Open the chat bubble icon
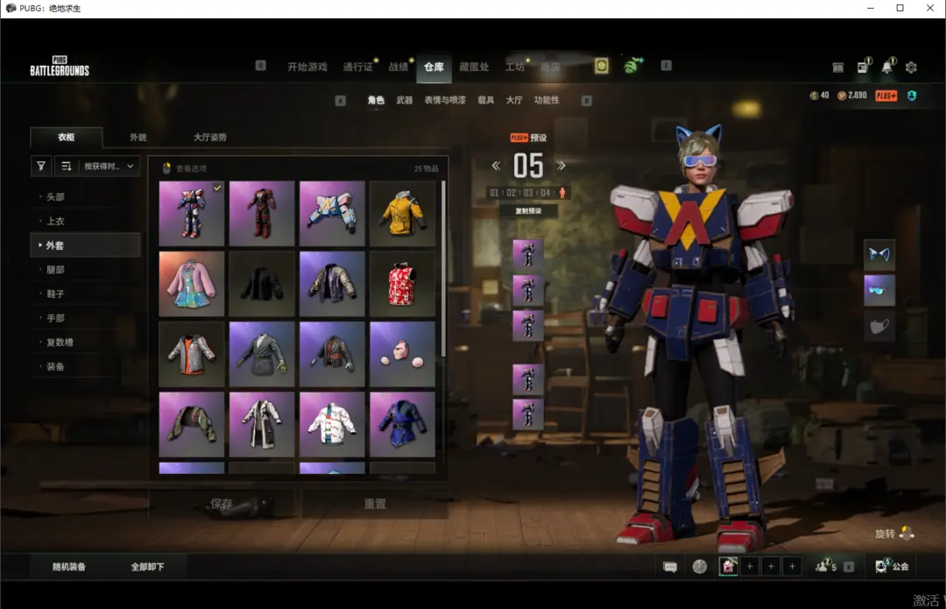The image size is (946, 609). point(670,567)
